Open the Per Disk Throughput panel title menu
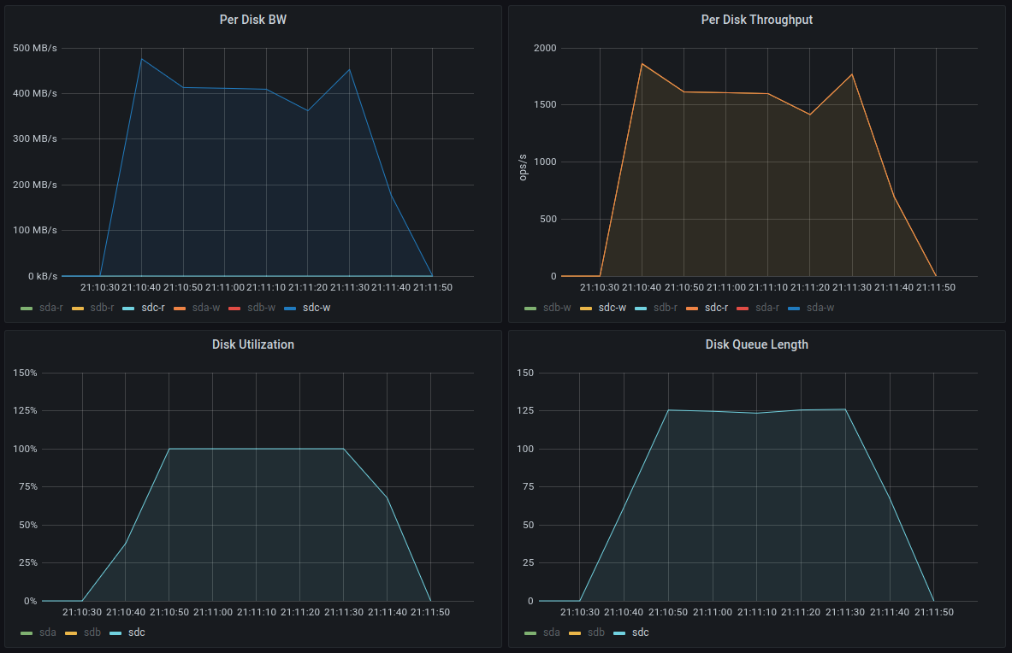The image size is (1012, 653). coord(756,20)
